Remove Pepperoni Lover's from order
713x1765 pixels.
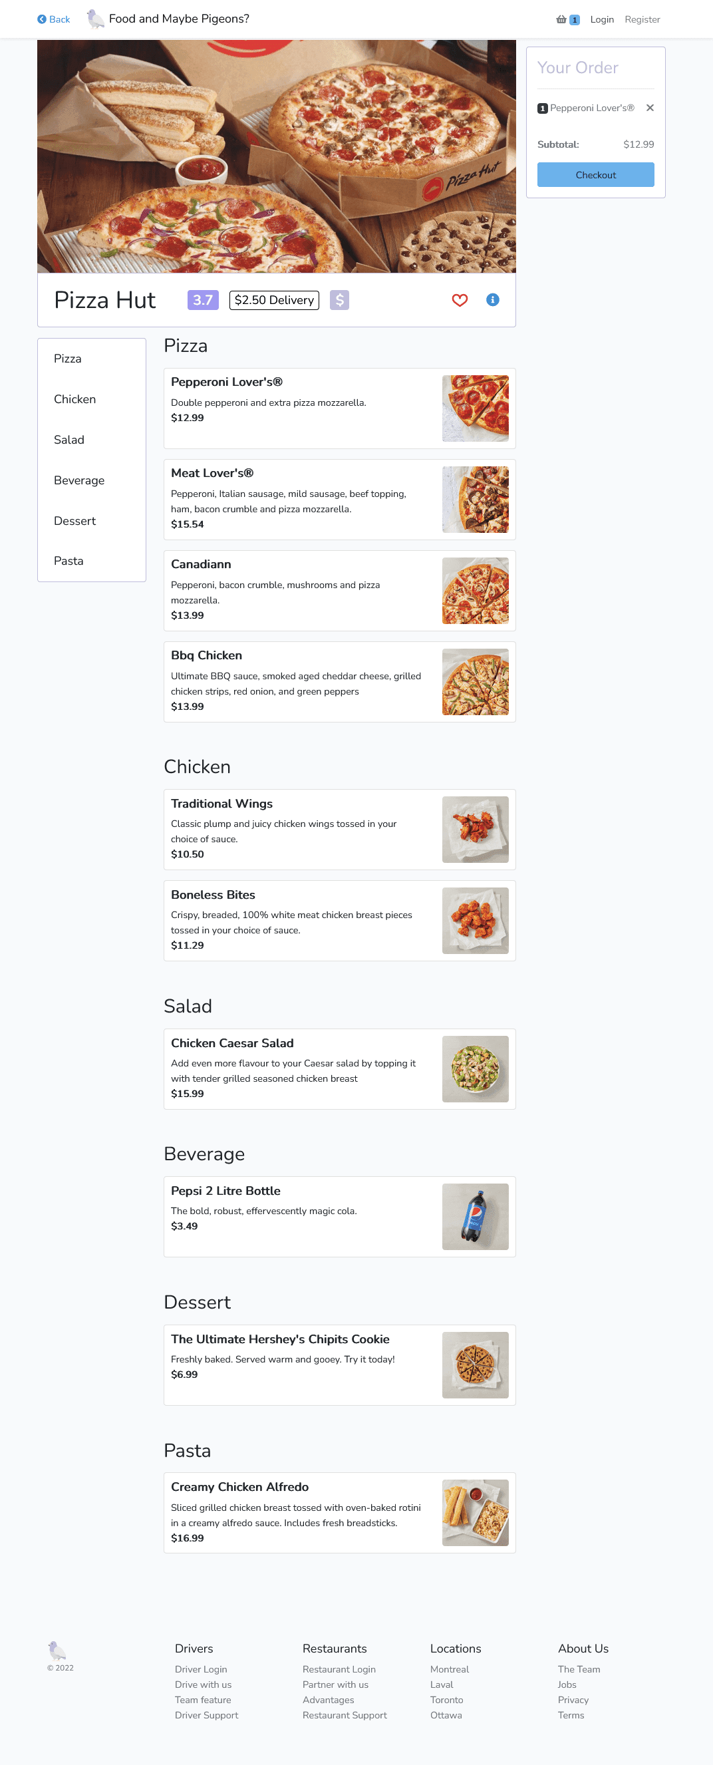[x=650, y=108]
